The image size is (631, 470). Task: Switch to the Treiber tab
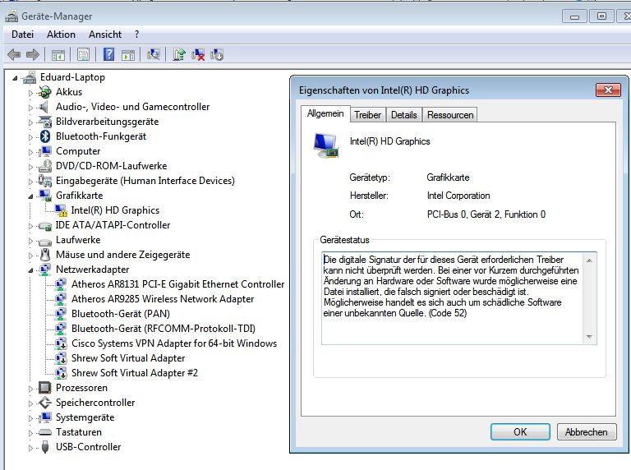pos(367,115)
